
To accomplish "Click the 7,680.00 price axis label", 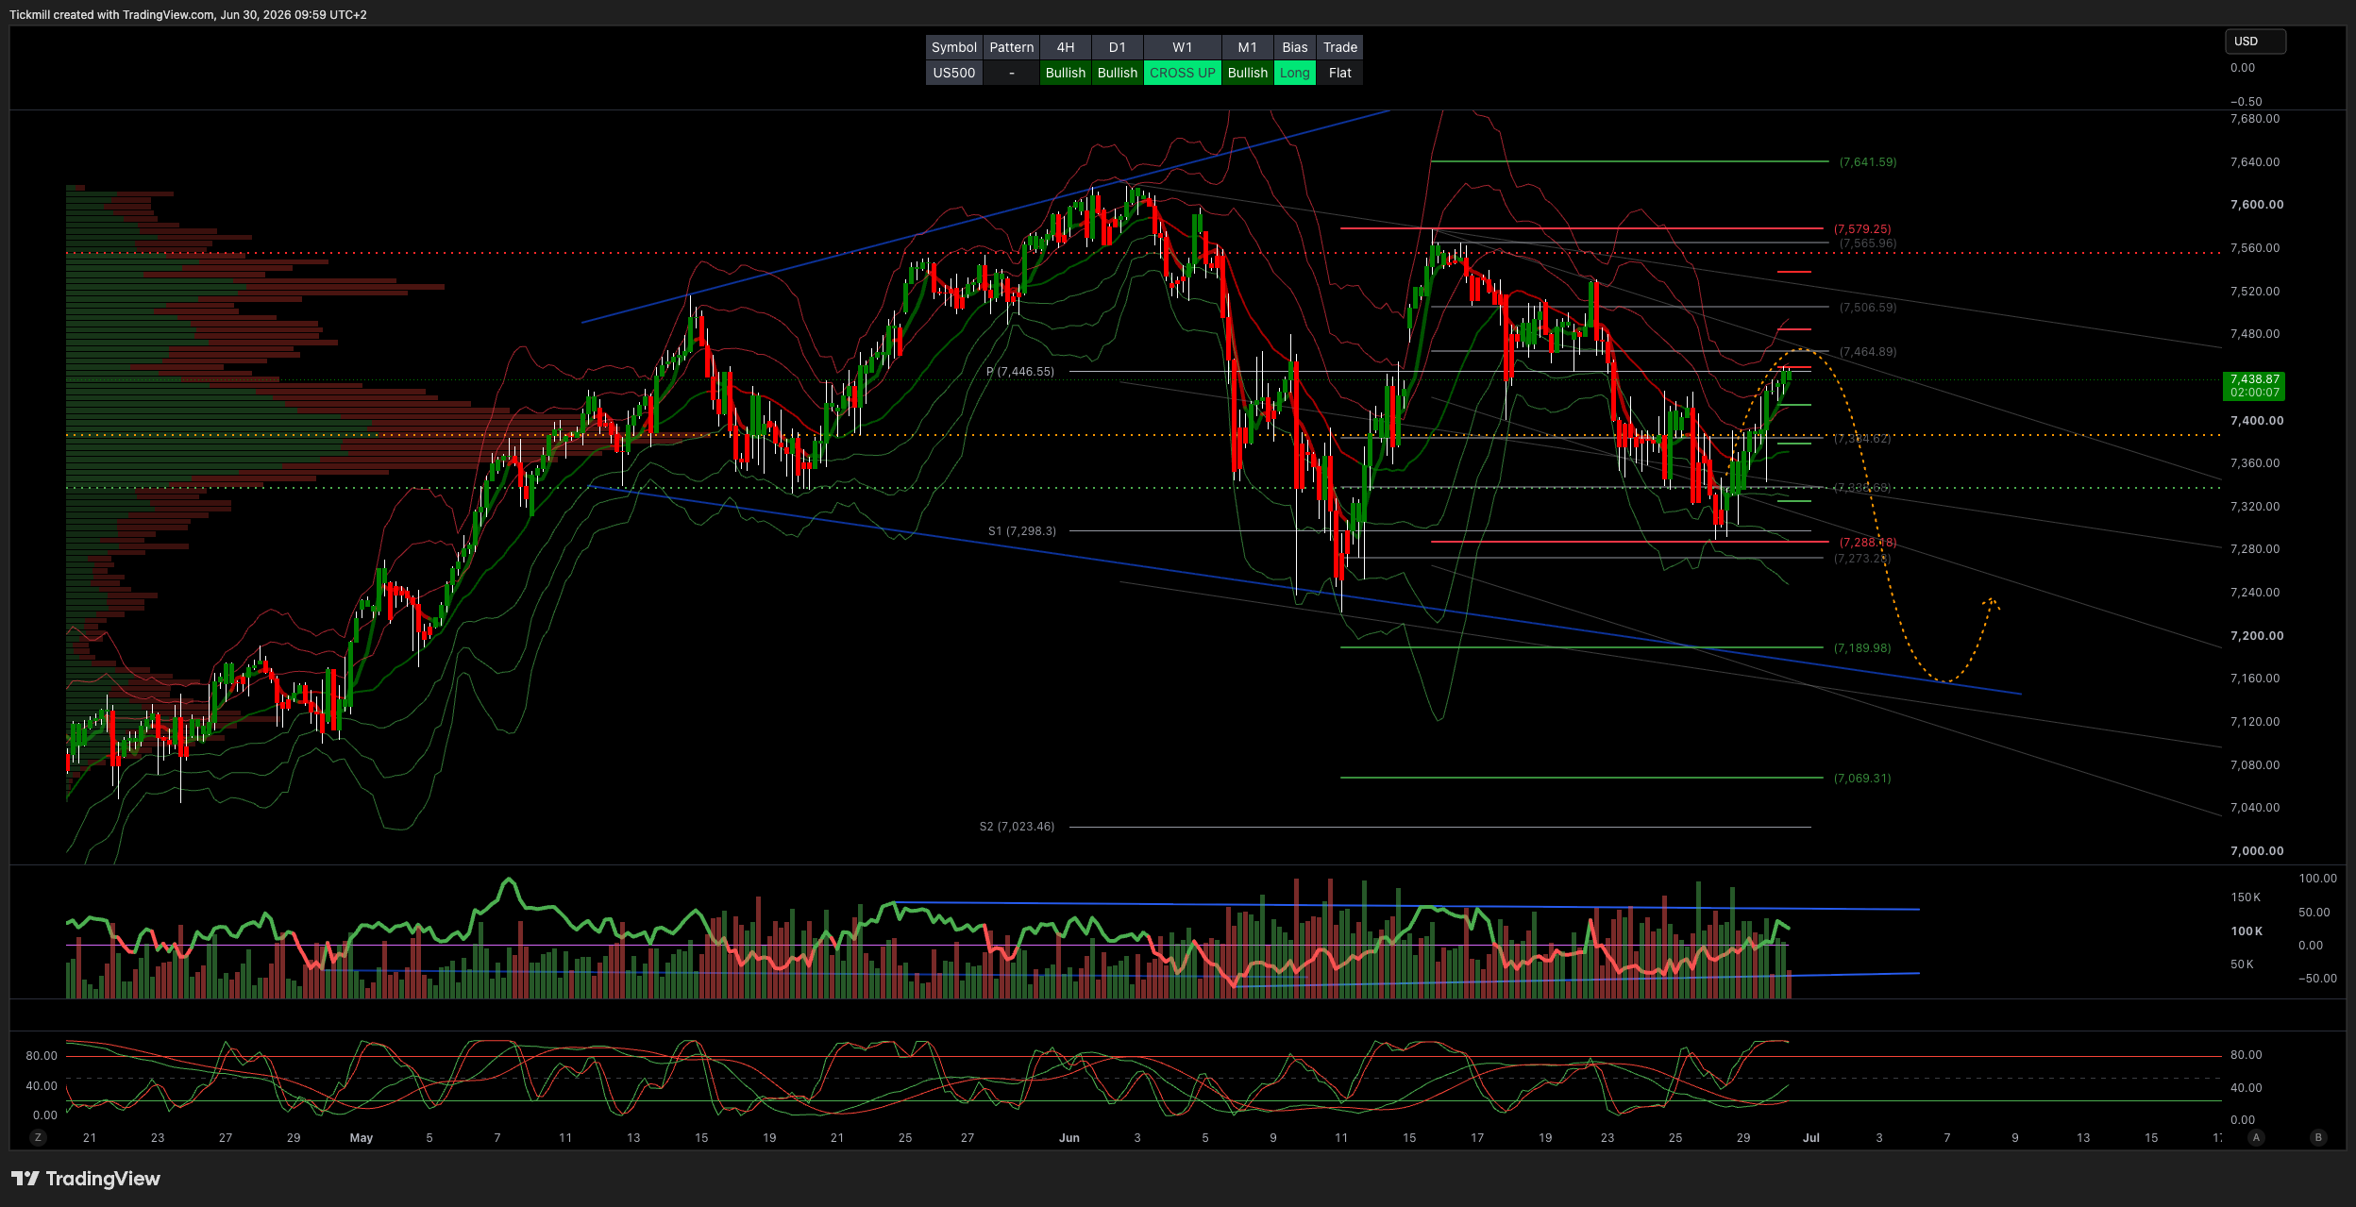I will coord(2255,119).
